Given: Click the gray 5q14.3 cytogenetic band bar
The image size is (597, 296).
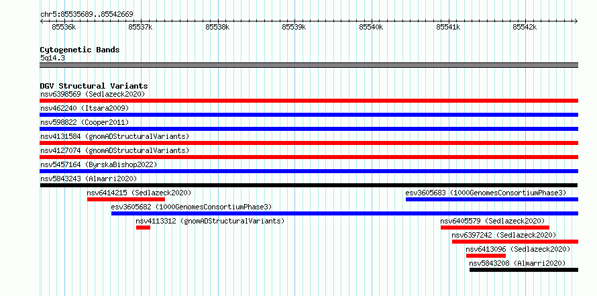Looking at the screenshot, I should pyautogui.click(x=309, y=65).
